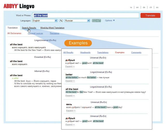Screen dimensions: 166x133
Task: Click the 'Essential (En-Ru)' dictionary heading
Action: pos(43,57)
